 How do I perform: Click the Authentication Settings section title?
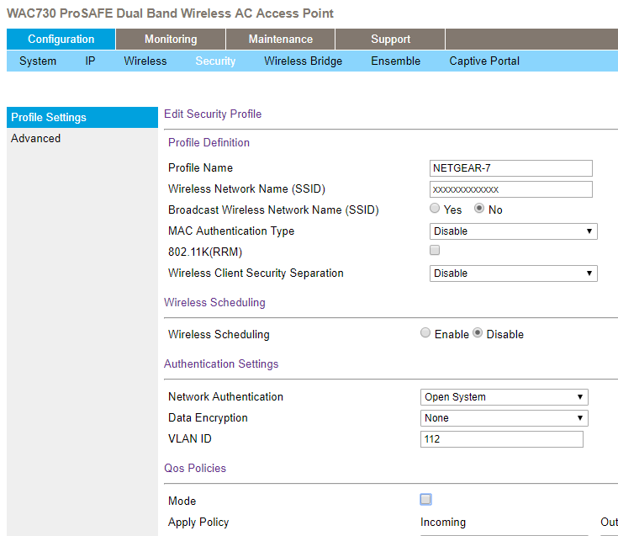coord(221,364)
